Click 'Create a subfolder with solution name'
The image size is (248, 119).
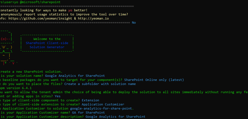pyautogui.click(x=100, y=84)
